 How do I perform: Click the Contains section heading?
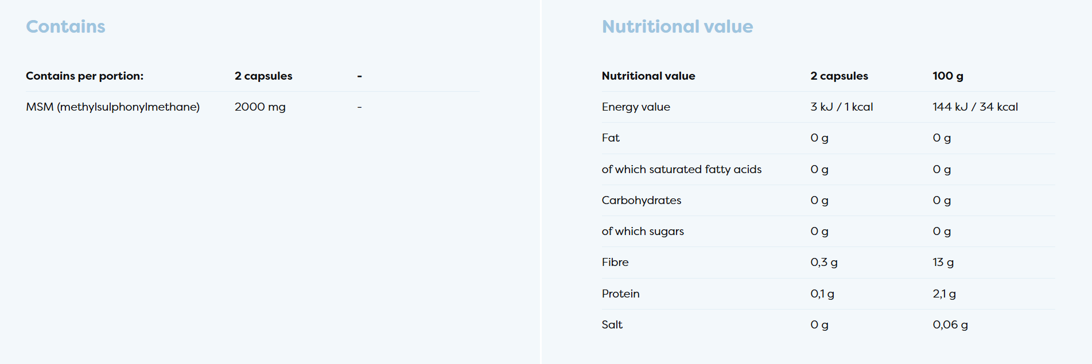65,27
